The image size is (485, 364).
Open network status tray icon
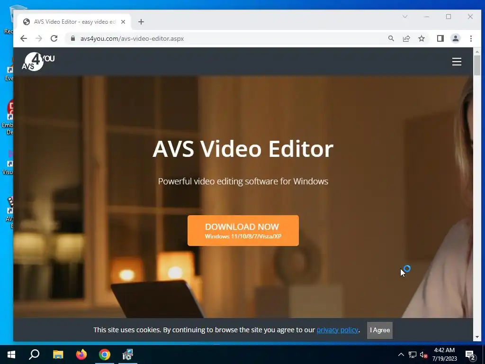click(412, 355)
